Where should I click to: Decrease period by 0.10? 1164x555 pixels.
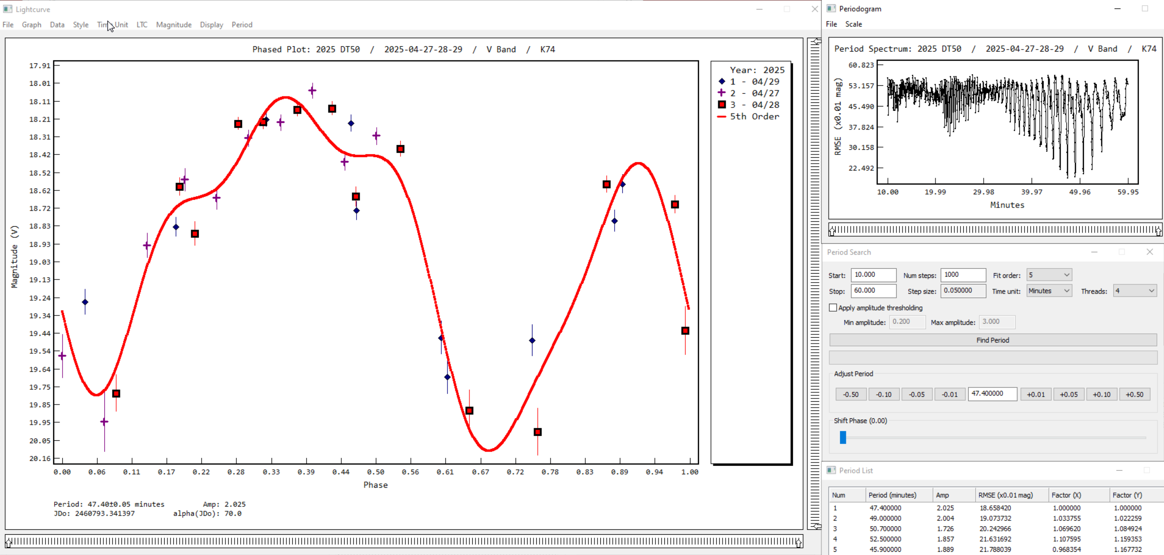click(x=884, y=394)
